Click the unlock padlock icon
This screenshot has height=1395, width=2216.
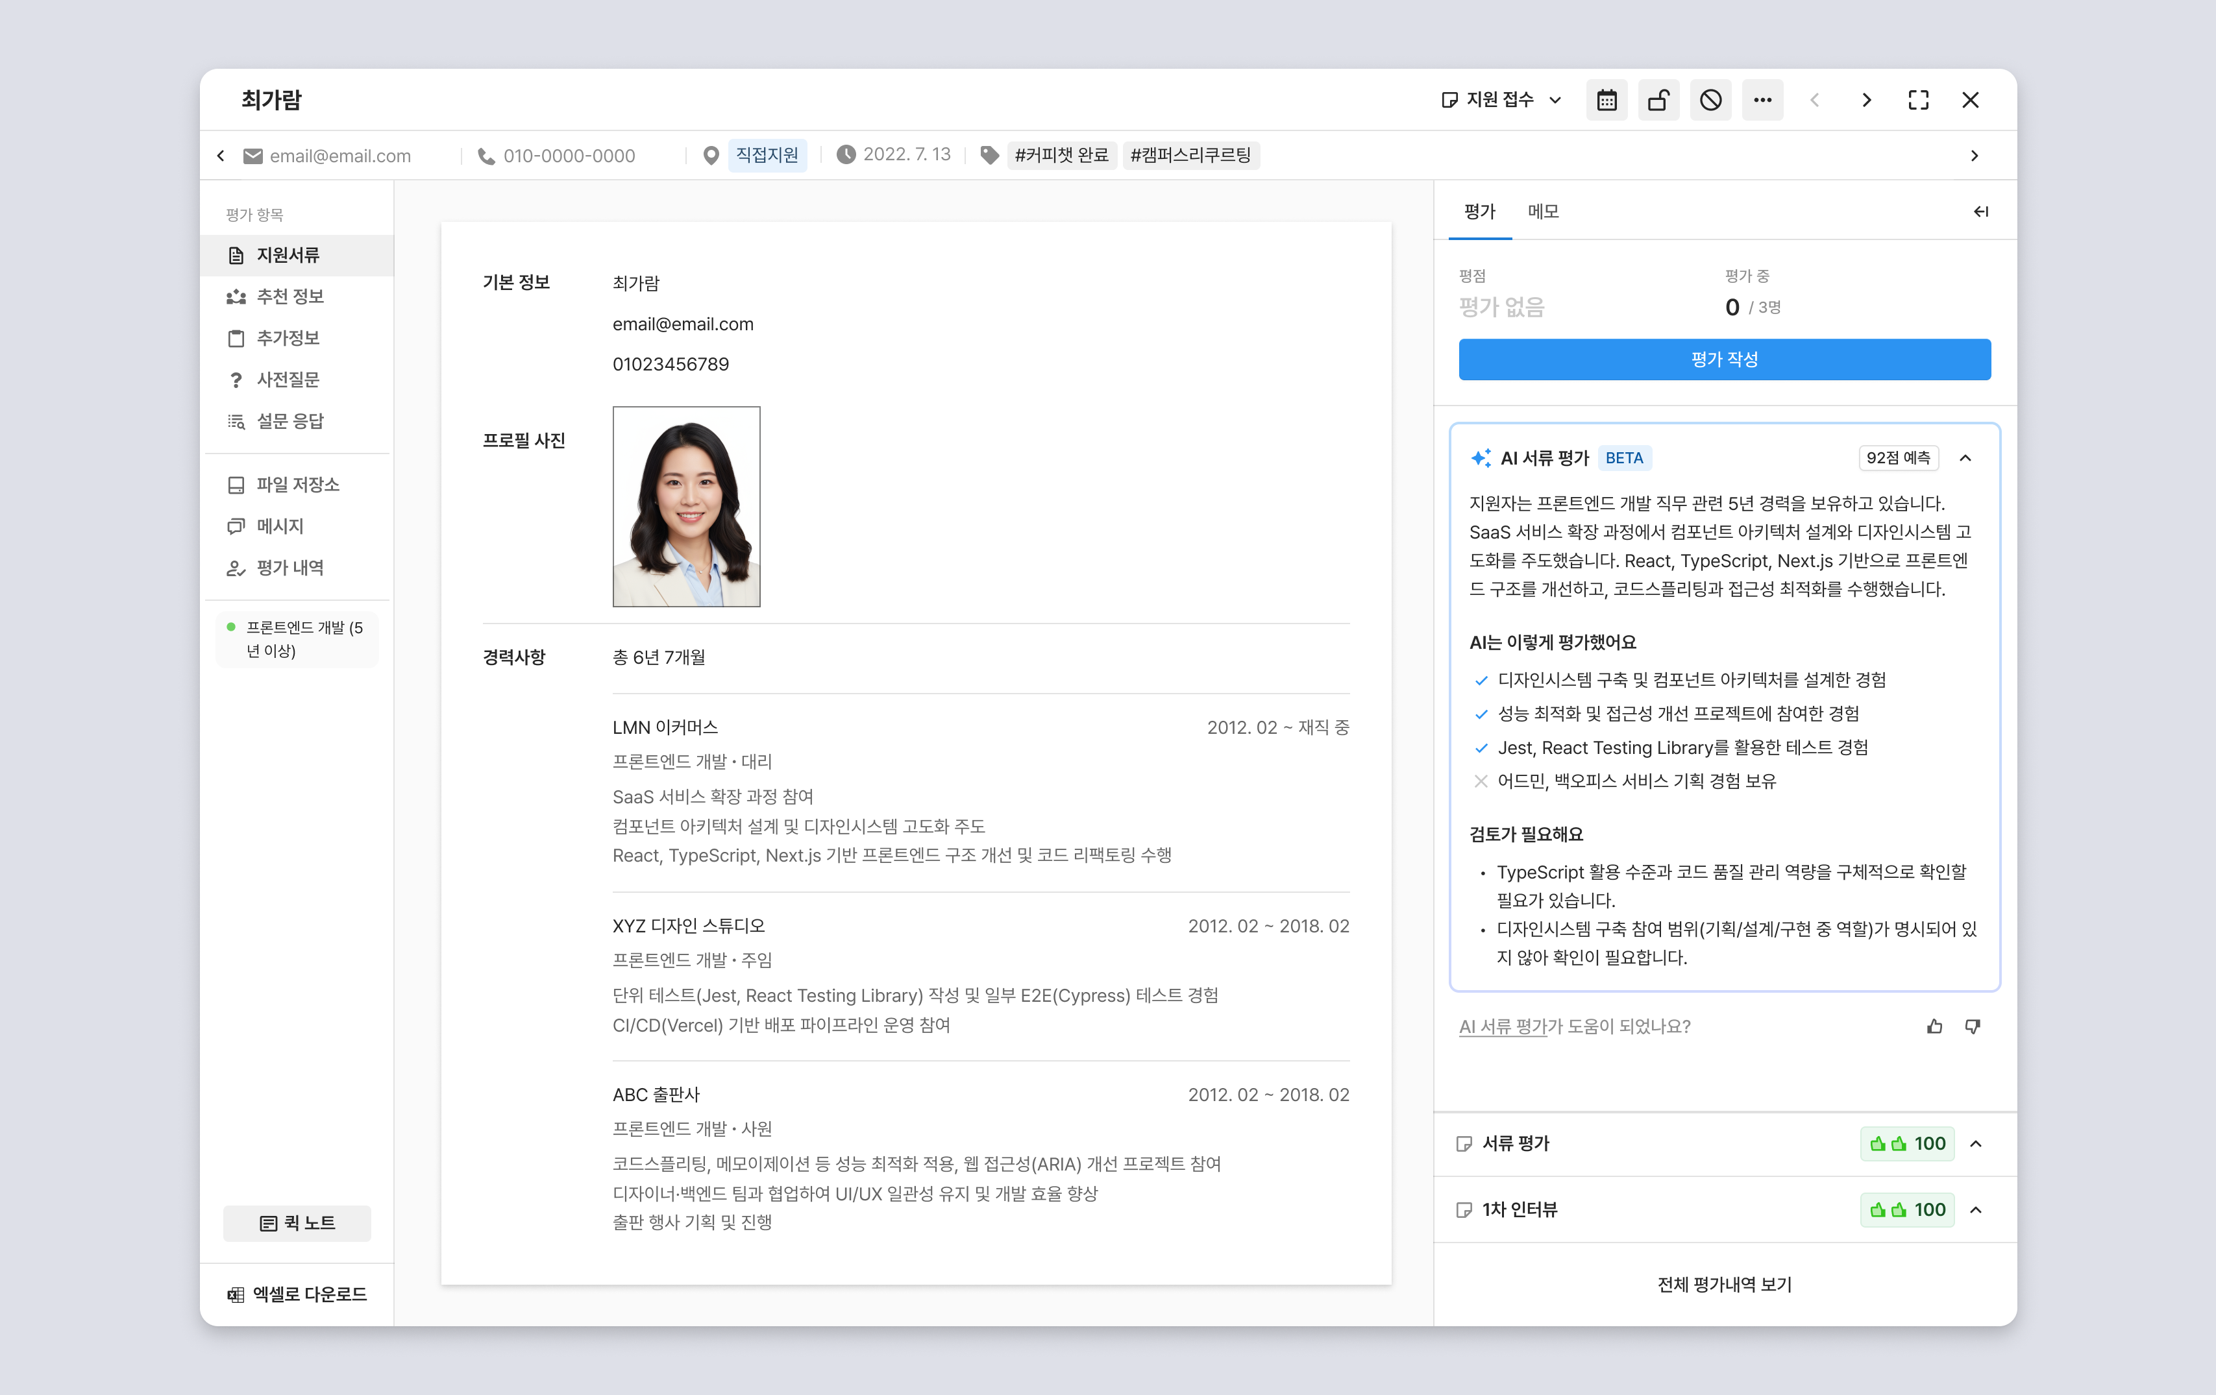[1658, 101]
